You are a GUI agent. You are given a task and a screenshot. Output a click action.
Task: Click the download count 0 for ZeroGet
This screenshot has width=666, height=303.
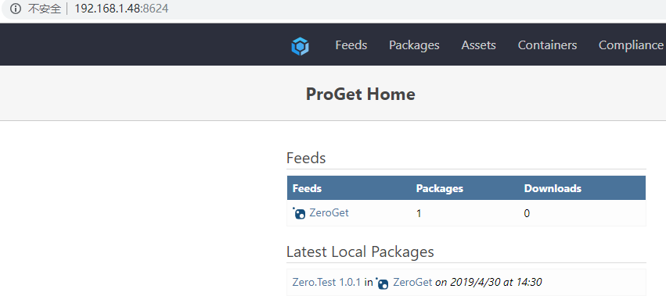click(527, 213)
